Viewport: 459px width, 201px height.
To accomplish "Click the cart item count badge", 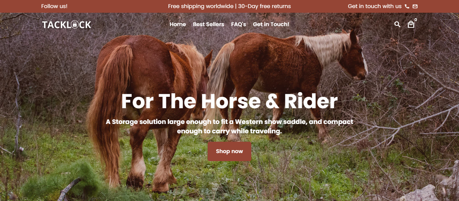I will tap(416, 20).
